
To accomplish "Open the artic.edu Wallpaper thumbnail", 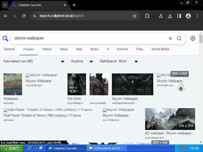I will 13,84.
